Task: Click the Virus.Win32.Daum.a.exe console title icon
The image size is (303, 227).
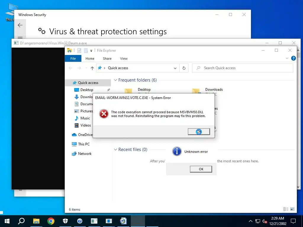Action: pyautogui.click(x=16, y=43)
